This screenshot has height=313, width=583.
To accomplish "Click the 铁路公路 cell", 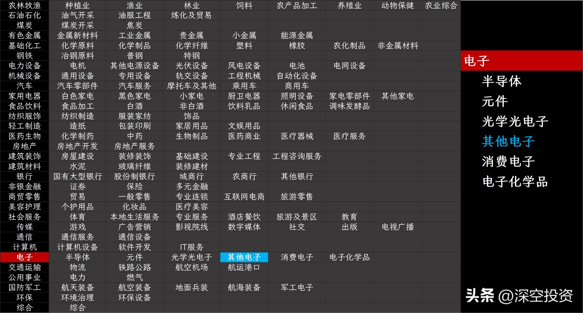I will pos(135,267).
